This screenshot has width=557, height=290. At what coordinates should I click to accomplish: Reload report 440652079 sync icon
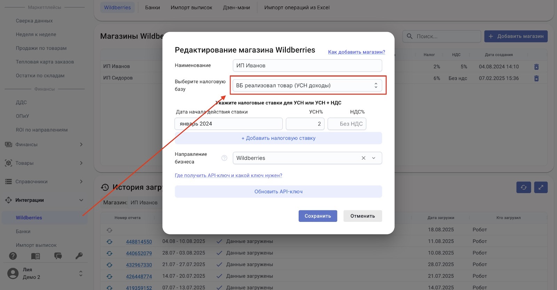pyautogui.click(x=109, y=253)
